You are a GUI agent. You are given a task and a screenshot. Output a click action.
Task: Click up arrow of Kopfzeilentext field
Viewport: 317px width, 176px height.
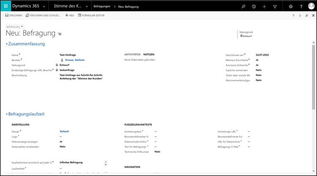click(106, 162)
